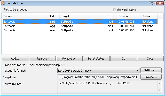
Task: Click the Not done status of the ogg row
Action: (147, 26)
